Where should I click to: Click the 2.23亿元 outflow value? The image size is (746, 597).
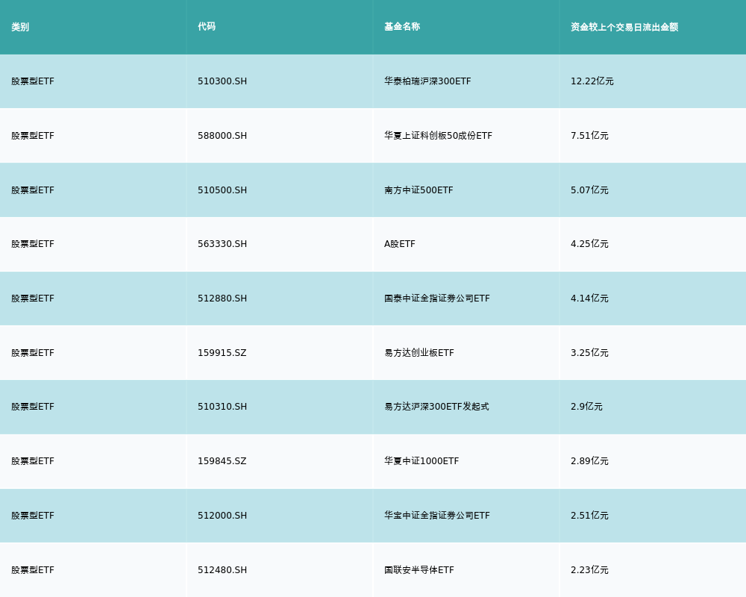[x=589, y=570]
